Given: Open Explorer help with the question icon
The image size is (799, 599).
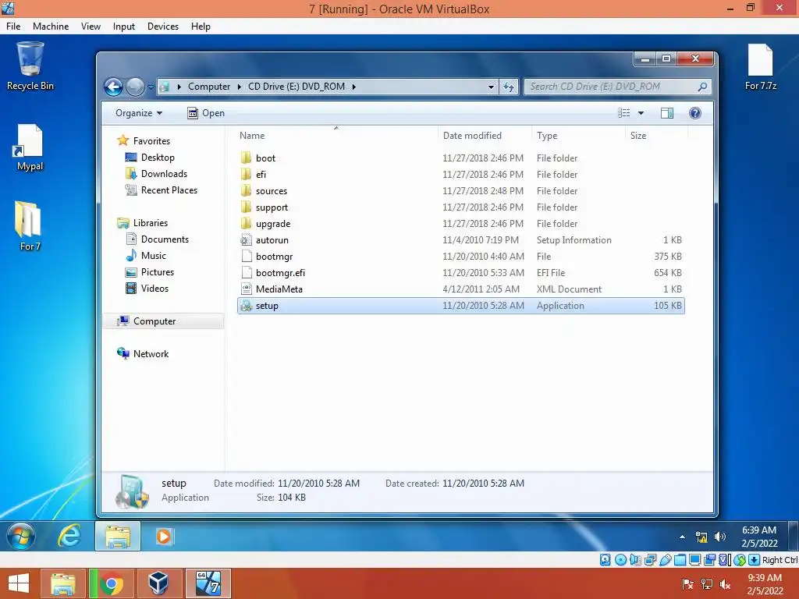Looking at the screenshot, I should (x=695, y=113).
